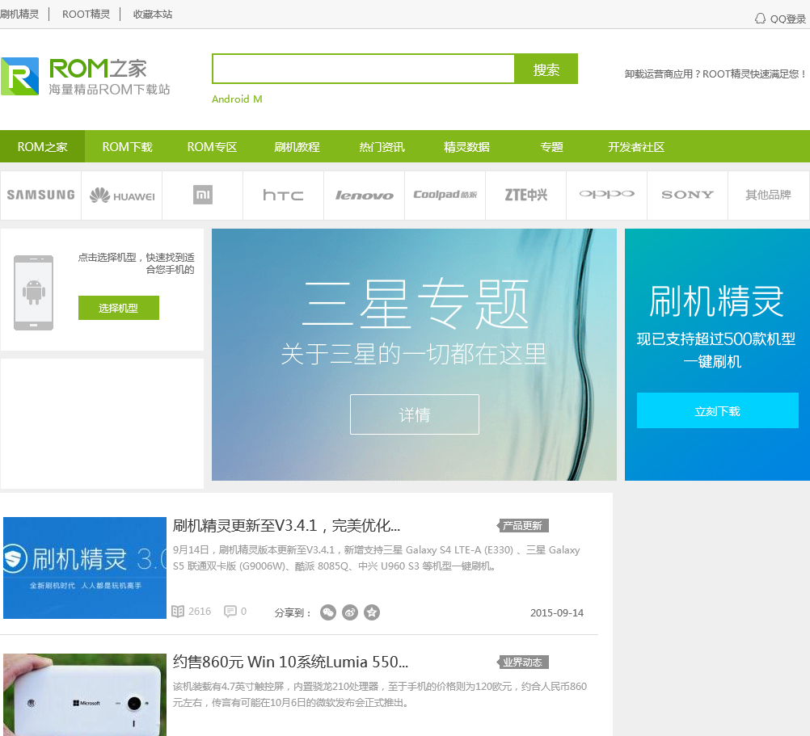
Task: Open the Samsung brand logo
Action: point(40,195)
